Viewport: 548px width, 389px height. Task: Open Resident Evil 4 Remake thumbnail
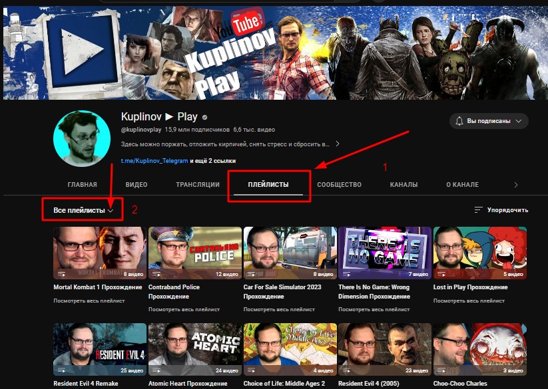coord(100,349)
